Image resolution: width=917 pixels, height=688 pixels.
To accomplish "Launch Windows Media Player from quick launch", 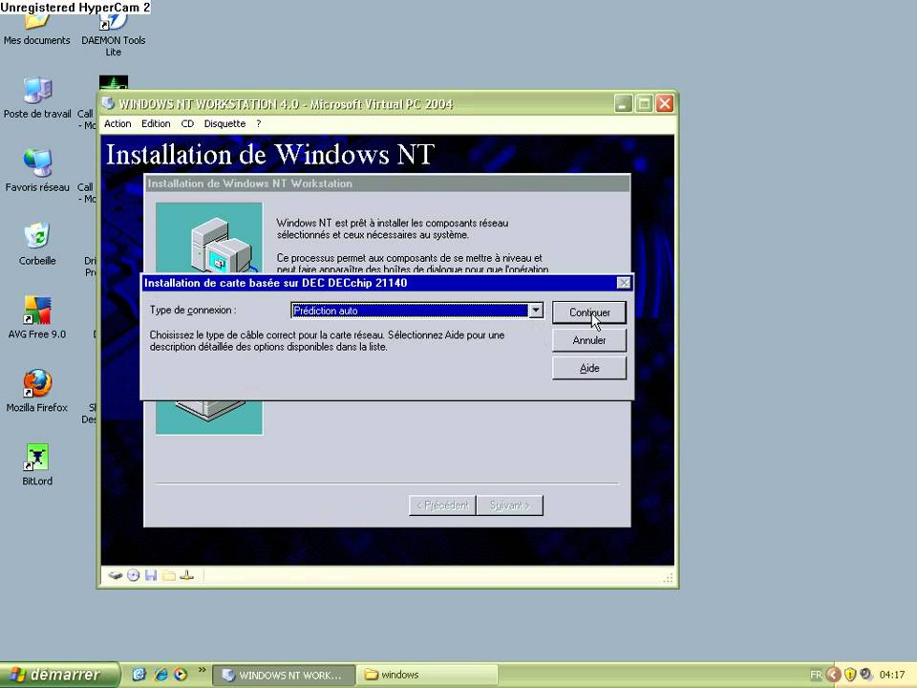I will tap(181, 675).
